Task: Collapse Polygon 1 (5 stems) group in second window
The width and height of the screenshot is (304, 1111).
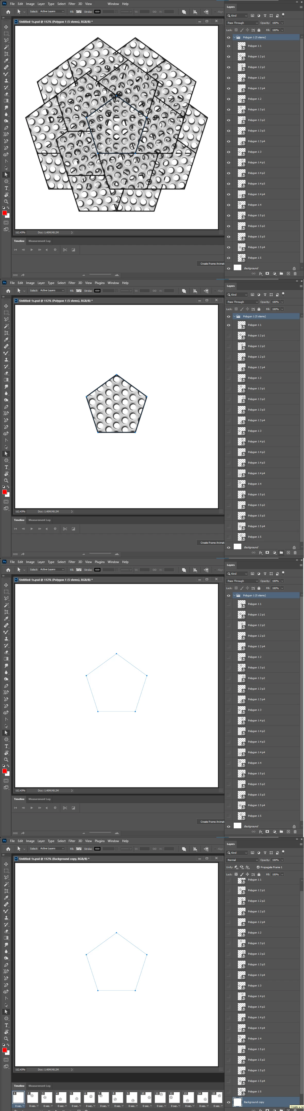Action: 234,317
